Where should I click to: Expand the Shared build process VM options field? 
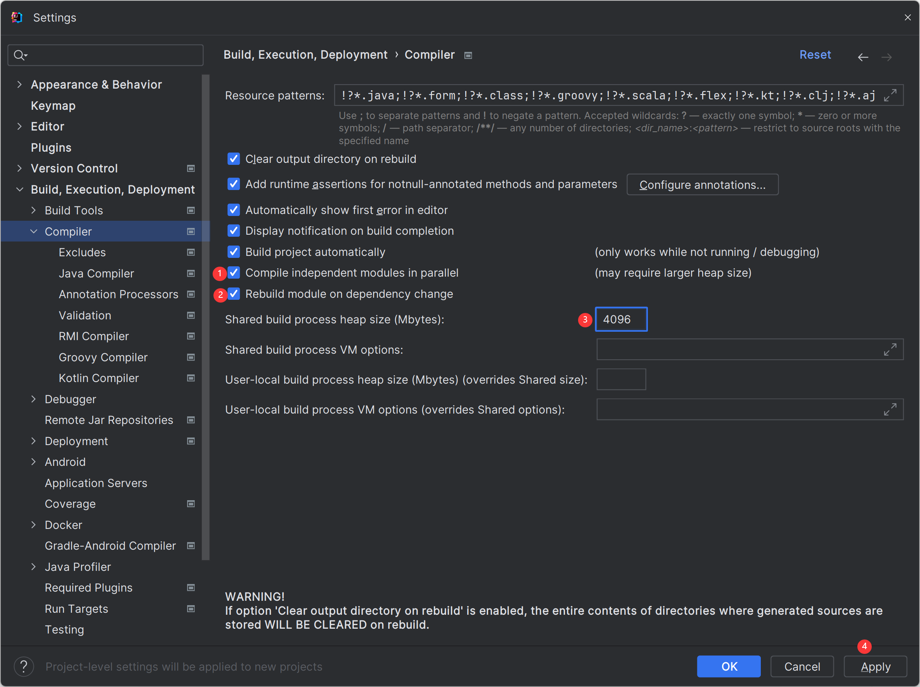point(890,349)
